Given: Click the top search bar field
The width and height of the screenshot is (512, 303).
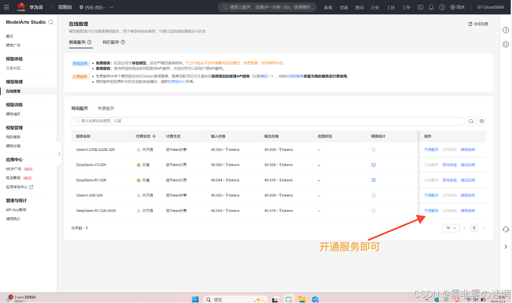Looking at the screenshot, I should (267, 7).
